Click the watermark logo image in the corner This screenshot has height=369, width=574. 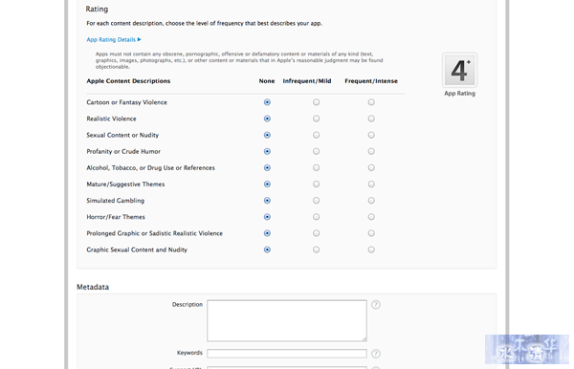(527, 349)
